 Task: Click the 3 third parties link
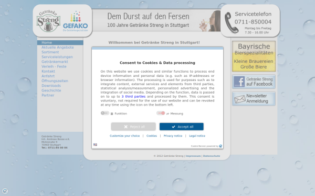pos(133,96)
